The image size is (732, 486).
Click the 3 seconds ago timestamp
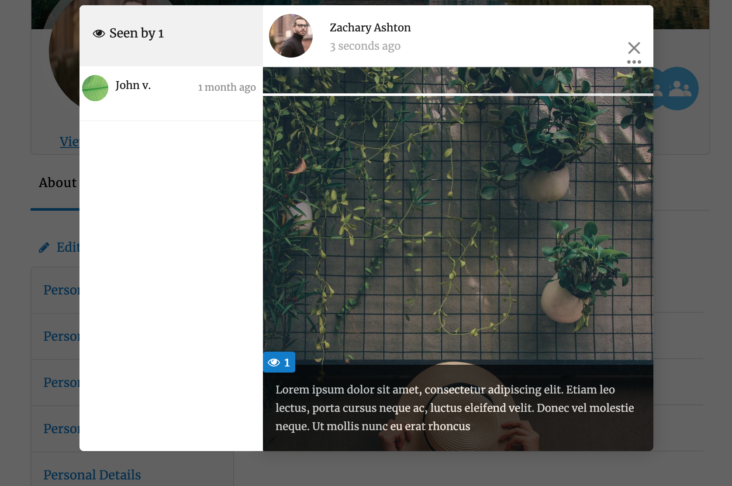365,46
